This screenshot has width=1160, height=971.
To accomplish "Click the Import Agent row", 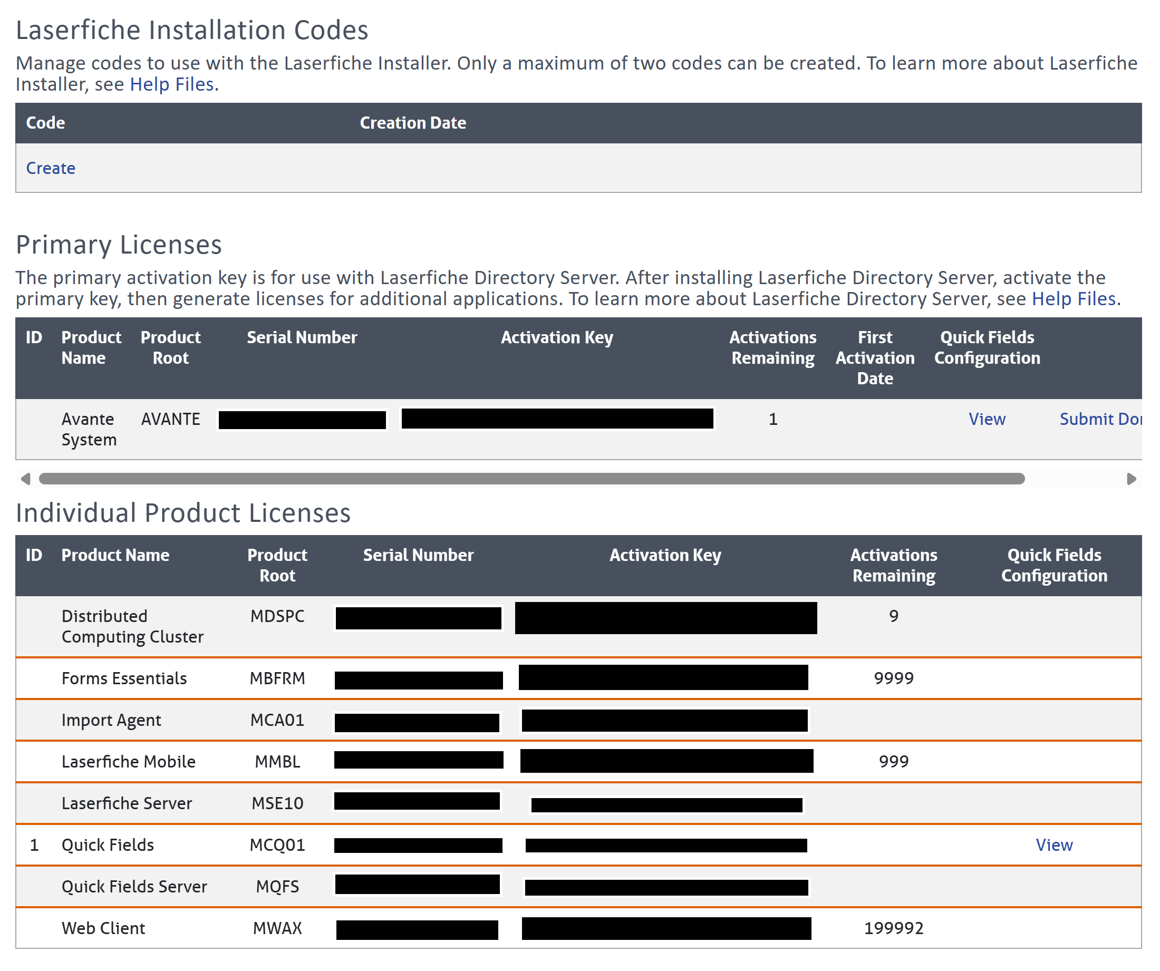I will [x=111, y=720].
